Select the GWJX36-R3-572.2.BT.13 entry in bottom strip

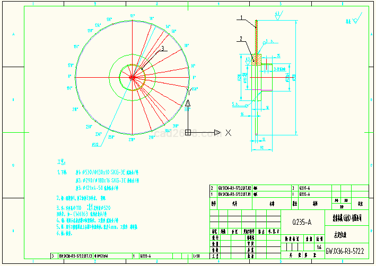coord(74,256)
